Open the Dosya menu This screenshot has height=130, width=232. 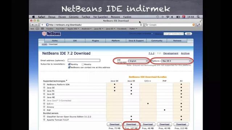coord(51,17)
